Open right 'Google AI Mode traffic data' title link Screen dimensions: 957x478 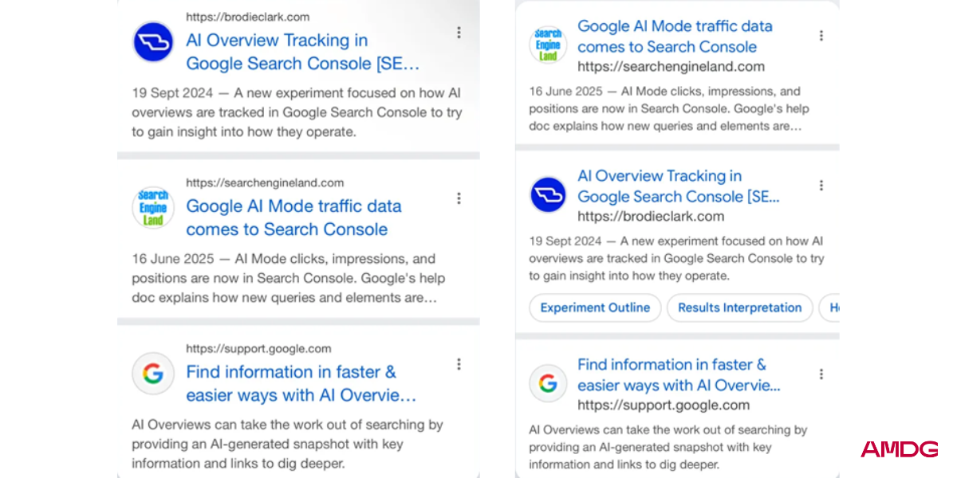click(675, 37)
